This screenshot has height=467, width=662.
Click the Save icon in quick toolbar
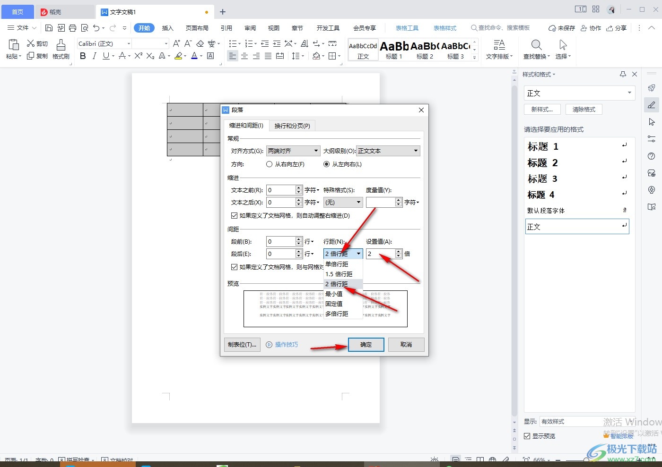click(x=49, y=28)
